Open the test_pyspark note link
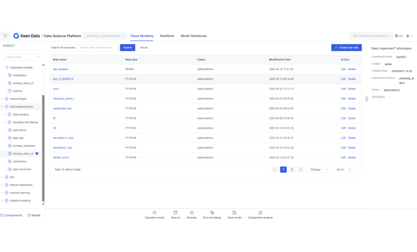The width and height of the screenshot is (417, 252). (60, 69)
